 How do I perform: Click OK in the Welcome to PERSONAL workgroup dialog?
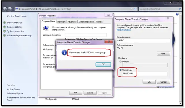(103, 65)
